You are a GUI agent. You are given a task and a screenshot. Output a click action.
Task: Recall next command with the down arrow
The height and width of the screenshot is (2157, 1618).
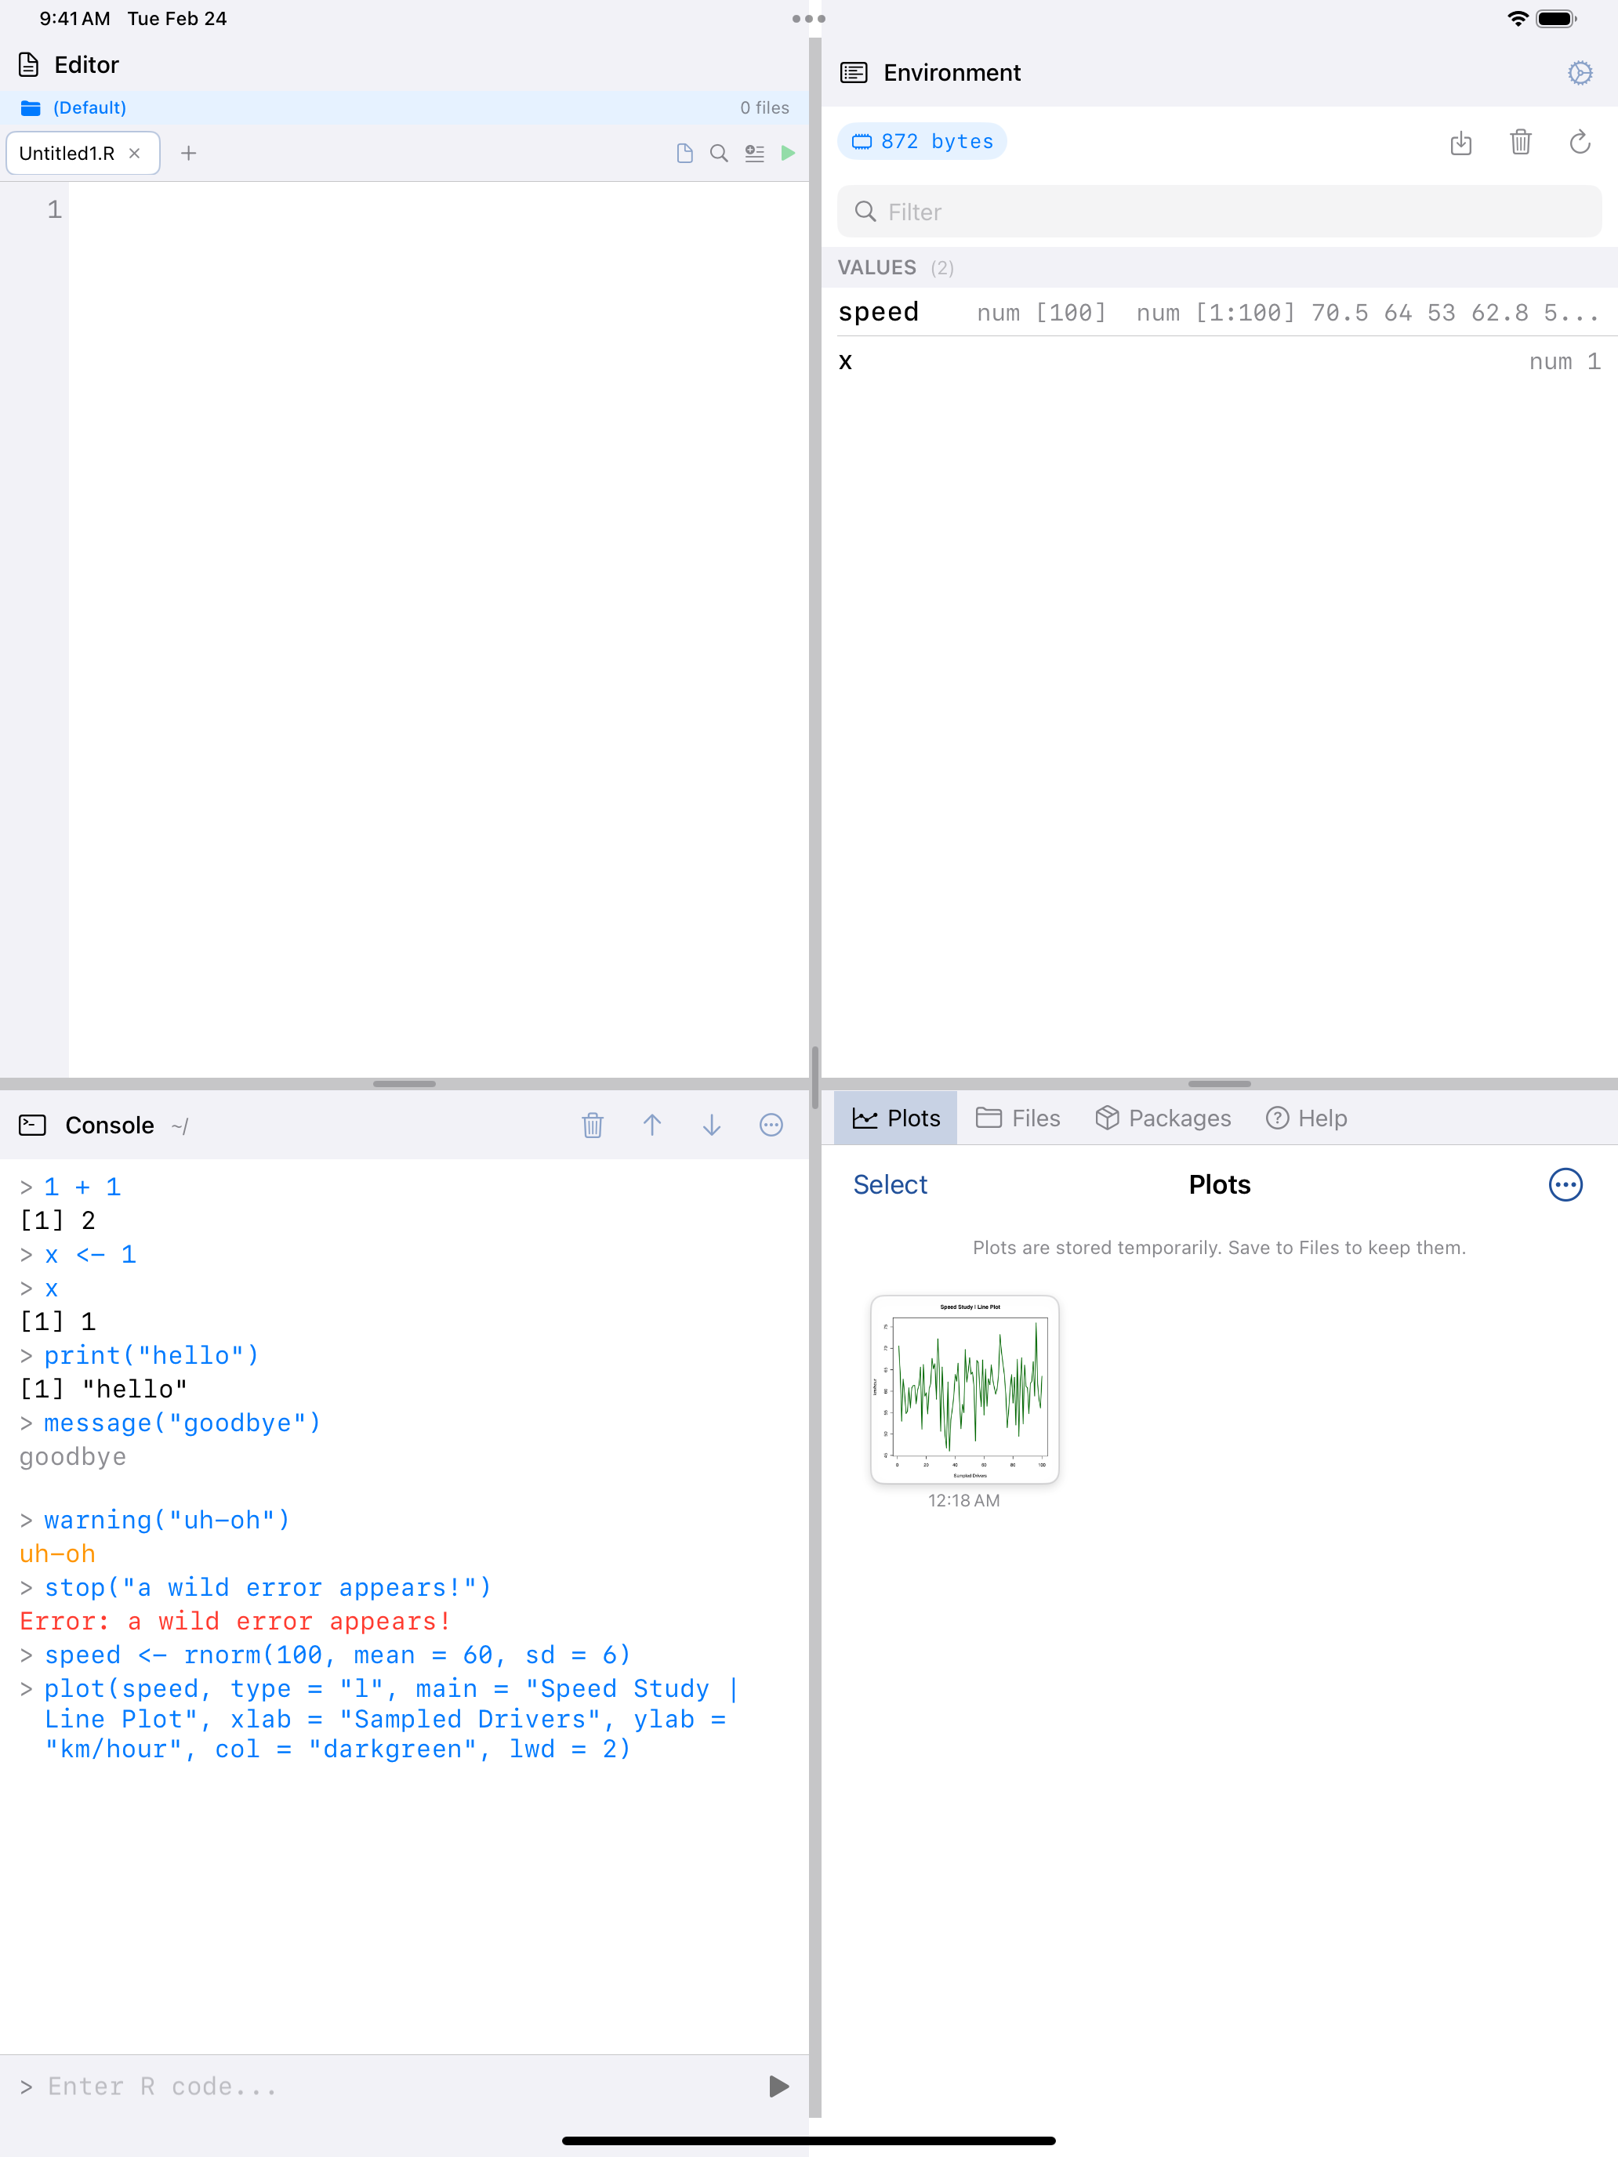[711, 1126]
